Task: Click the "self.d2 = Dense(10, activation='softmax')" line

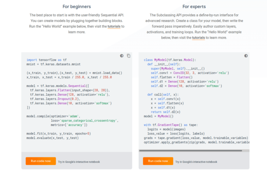Action: pyautogui.click(x=186, y=86)
